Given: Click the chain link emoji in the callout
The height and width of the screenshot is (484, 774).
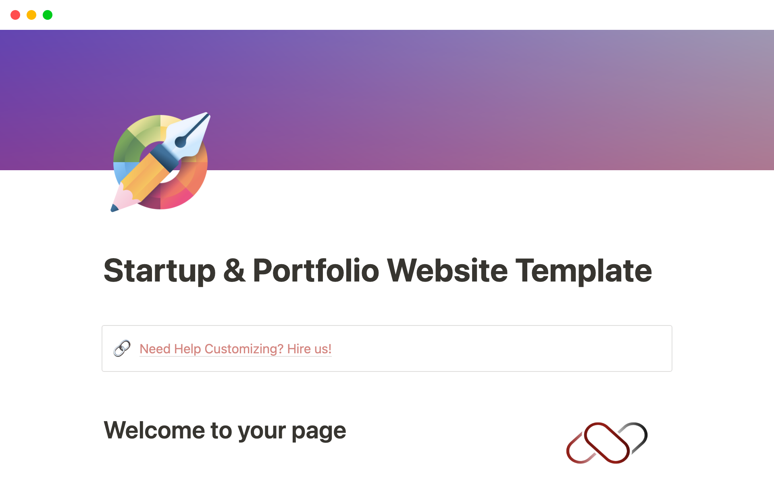Looking at the screenshot, I should [122, 348].
